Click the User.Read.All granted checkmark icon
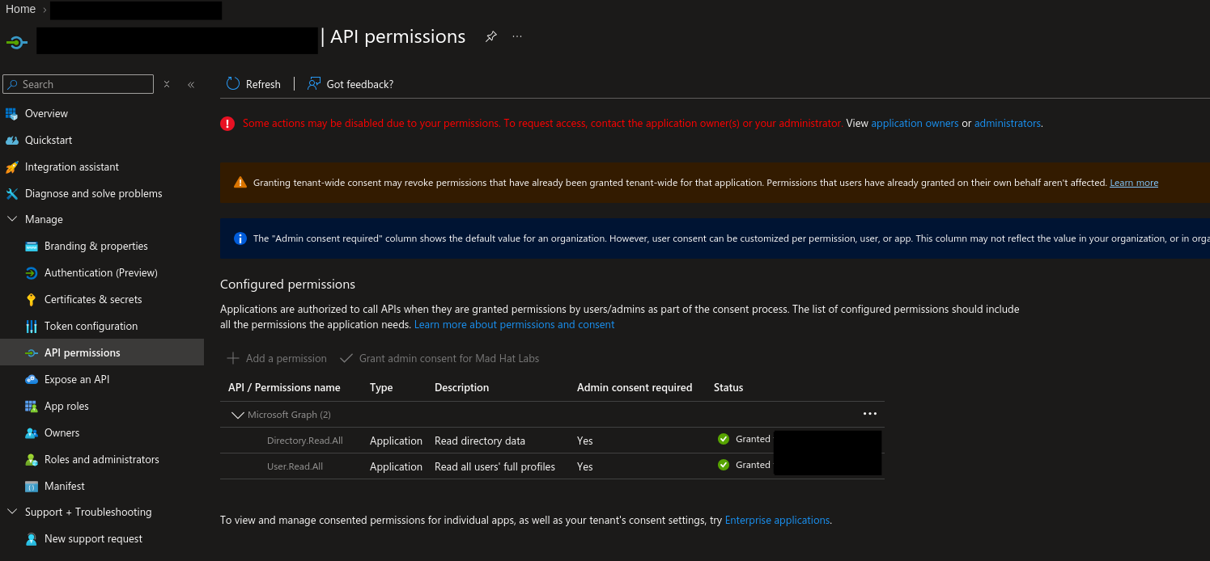The image size is (1210, 561). point(724,465)
